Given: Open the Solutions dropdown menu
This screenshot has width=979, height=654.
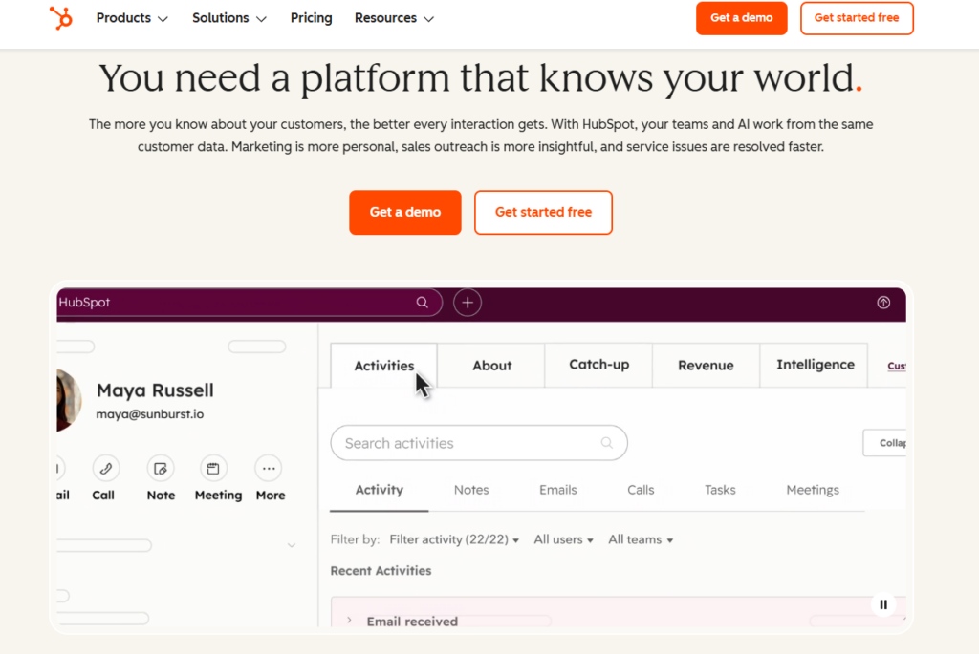Looking at the screenshot, I should 229,18.
